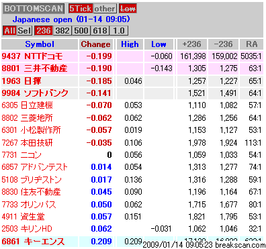Click the +236 column header
The height and width of the screenshot is (249, 266).
click(192, 44)
